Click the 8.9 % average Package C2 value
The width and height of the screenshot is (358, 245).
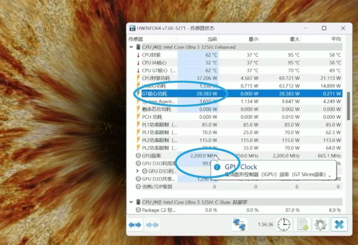(335, 210)
